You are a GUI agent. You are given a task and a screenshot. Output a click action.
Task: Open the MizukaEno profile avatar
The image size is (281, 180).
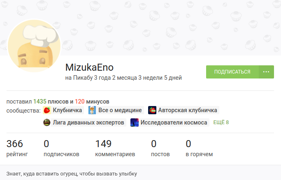click(34, 46)
